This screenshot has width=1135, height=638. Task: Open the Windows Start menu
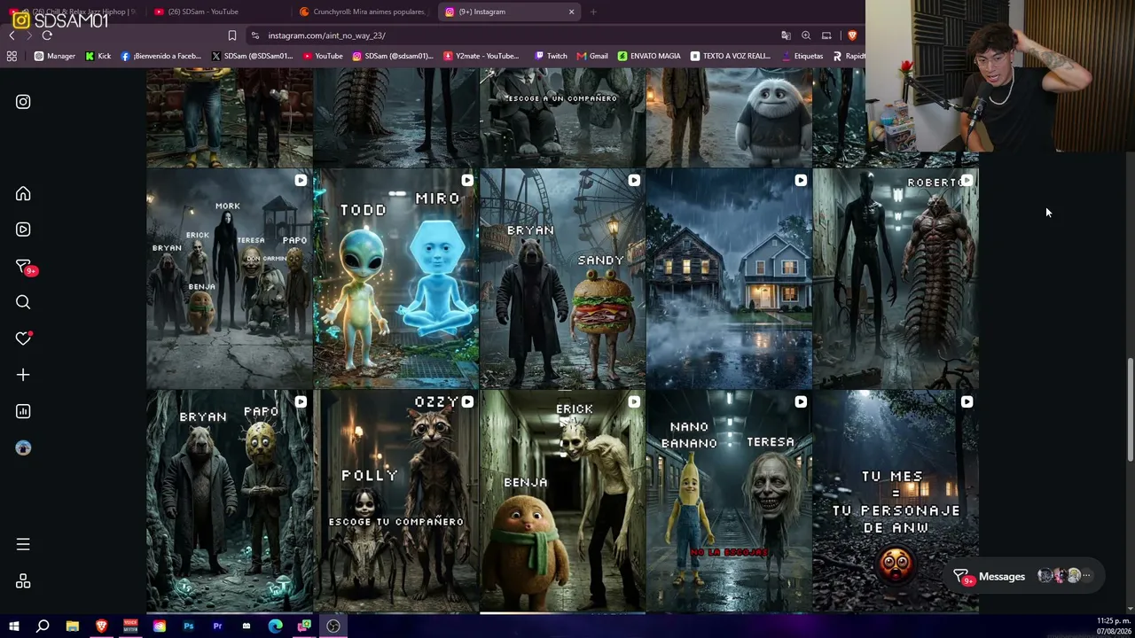point(14,626)
